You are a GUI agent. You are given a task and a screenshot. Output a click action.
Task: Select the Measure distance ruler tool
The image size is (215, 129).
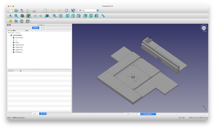pos(103,16)
